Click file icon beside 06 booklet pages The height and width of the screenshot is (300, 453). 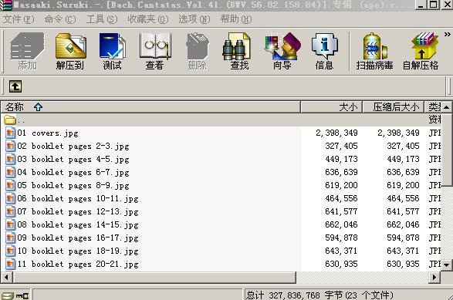(x=10, y=198)
